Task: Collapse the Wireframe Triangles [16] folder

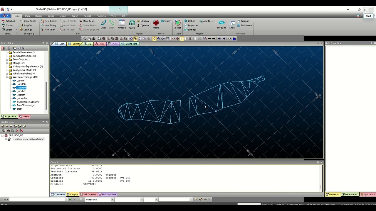Action: click(x=7, y=77)
